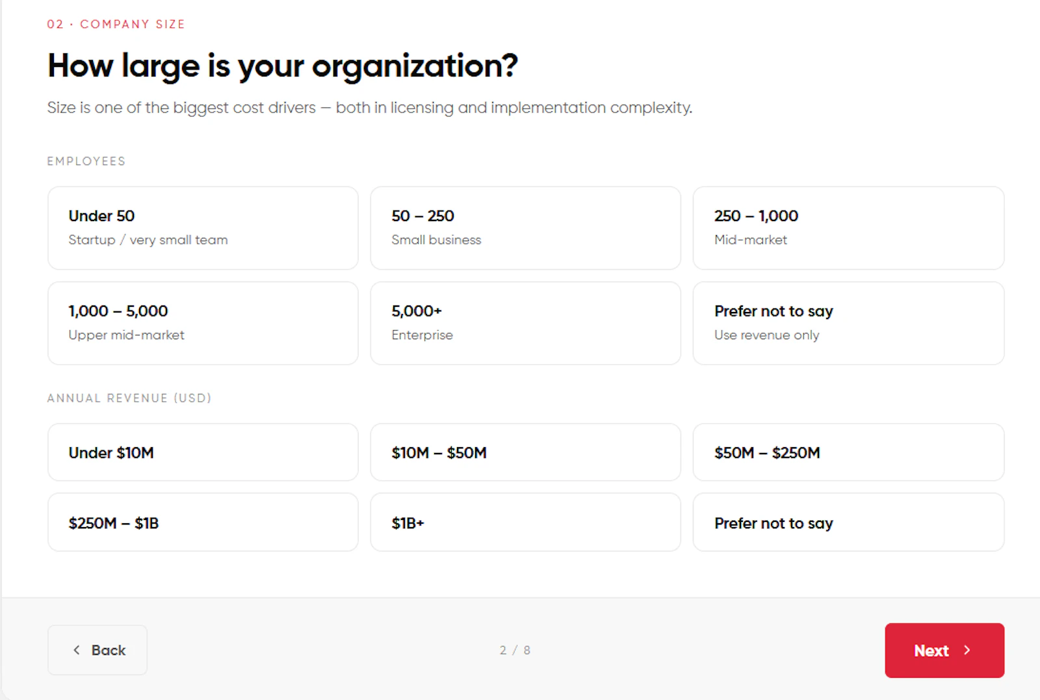Image resolution: width=1040 pixels, height=700 pixels.
Task: Click the subtitle about biggest cost drivers
Action: point(370,107)
